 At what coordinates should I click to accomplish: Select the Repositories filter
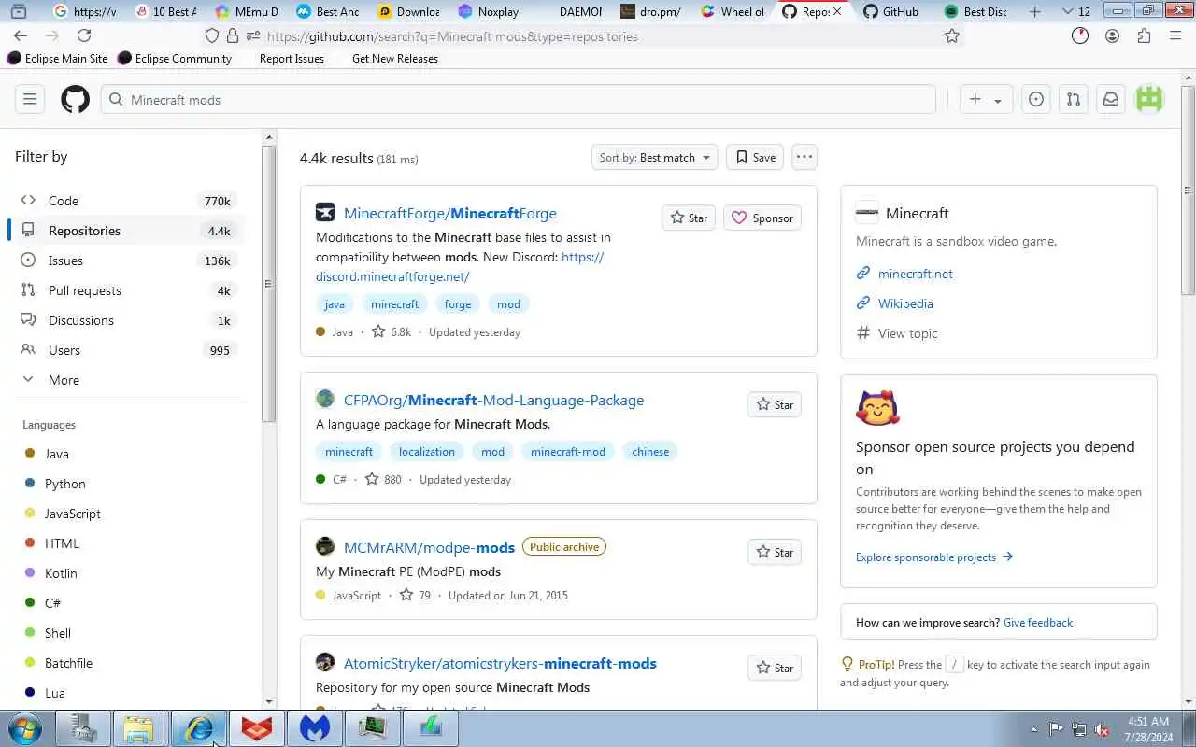pyautogui.click(x=127, y=231)
